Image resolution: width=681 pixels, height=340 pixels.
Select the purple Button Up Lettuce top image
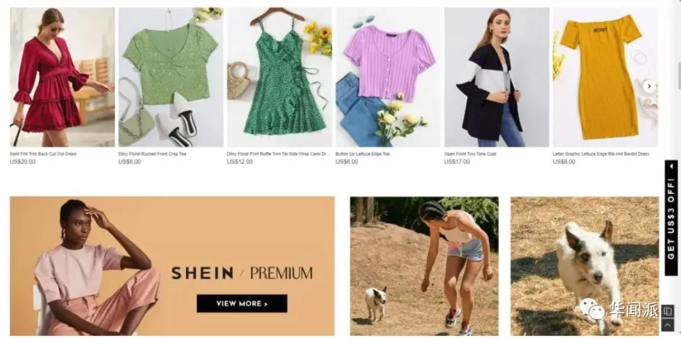pos(388,78)
